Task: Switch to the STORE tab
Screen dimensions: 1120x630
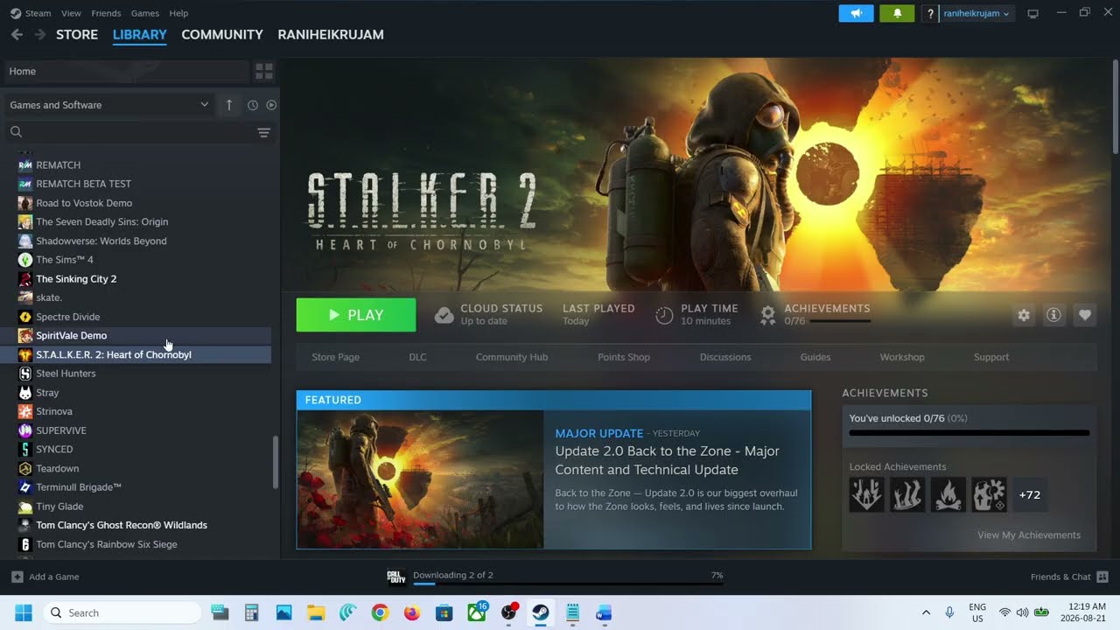Action: click(77, 34)
